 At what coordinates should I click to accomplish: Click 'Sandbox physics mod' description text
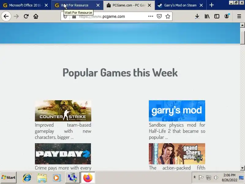coord(177,131)
